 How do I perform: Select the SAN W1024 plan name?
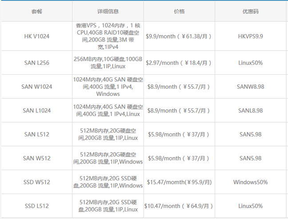36,87
